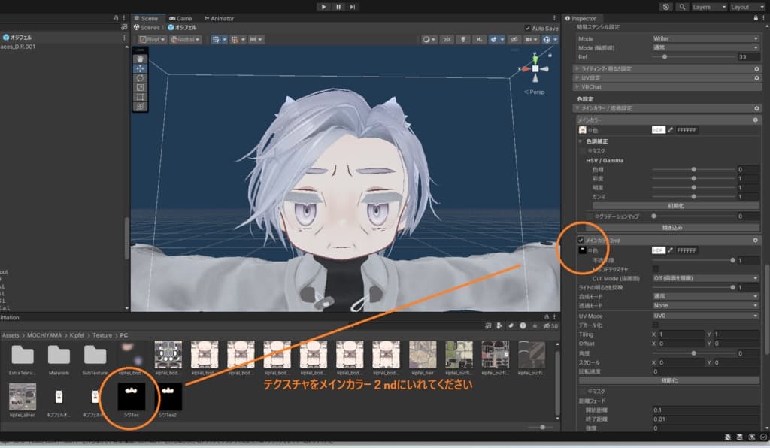The height and width of the screenshot is (448, 770).
Task: Select the Rect transform tool
Action: (140, 97)
